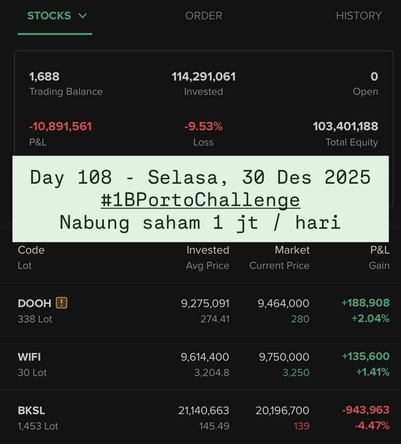Tap the Invested total 114,291,061
The width and height of the screenshot is (401, 444).
[x=204, y=77]
